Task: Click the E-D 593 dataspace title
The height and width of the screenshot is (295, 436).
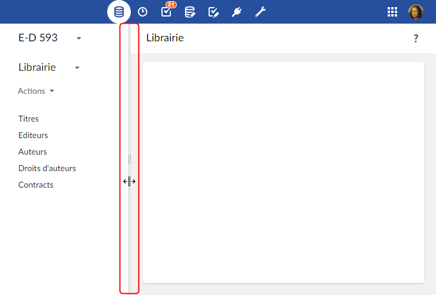Action: [38, 38]
